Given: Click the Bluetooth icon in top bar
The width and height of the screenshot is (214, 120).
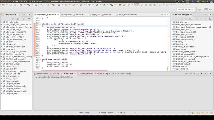Looking at the screenshot, I should 193,1.
